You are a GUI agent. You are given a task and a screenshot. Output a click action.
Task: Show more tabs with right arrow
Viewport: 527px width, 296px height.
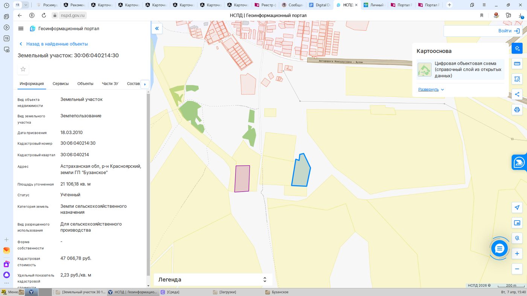point(145,84)
